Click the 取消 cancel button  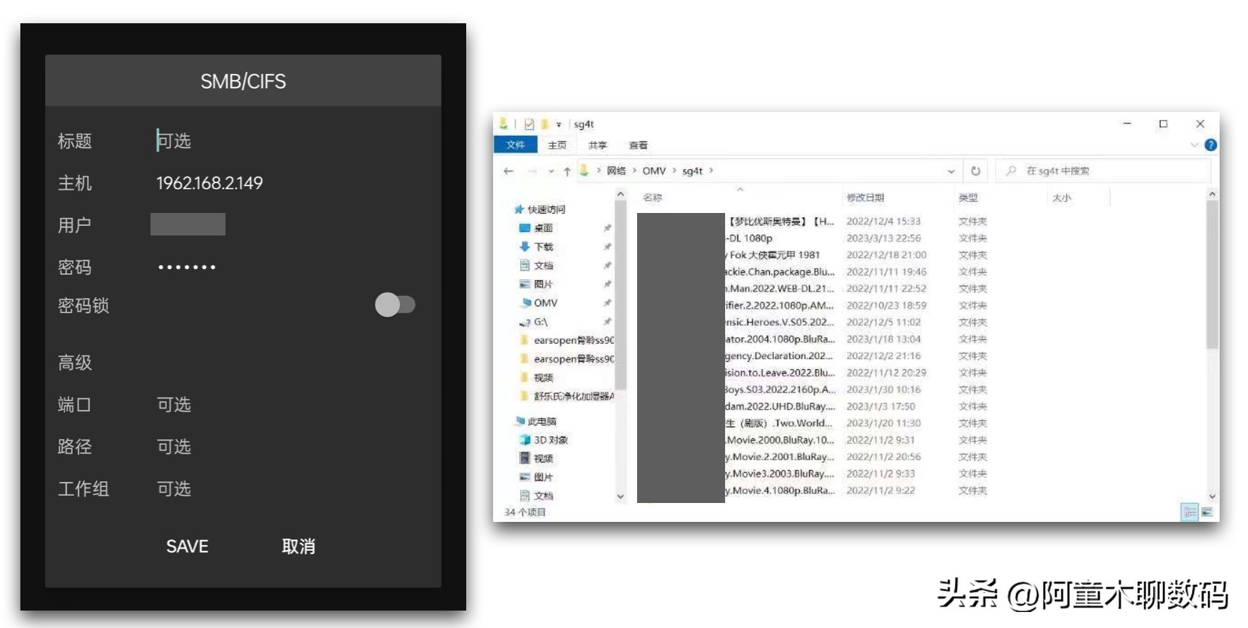(x=298, y=547)
